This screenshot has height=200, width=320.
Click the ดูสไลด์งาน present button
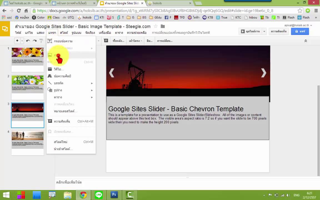click(x=250, y=31)
